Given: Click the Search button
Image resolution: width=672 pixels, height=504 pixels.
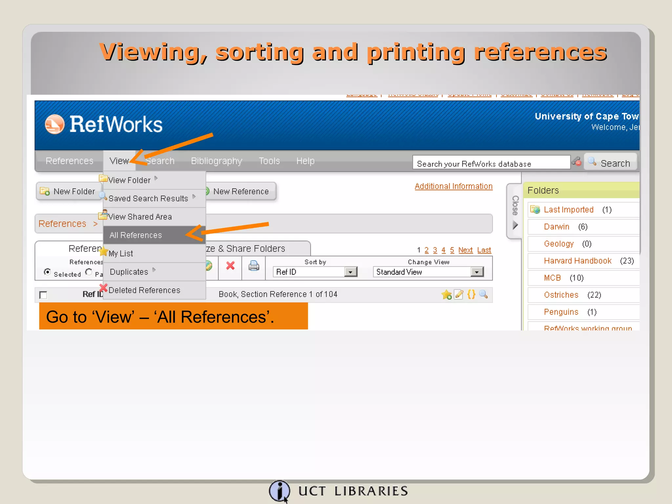Looking at the screenshot, I should [x=610, y=162].
